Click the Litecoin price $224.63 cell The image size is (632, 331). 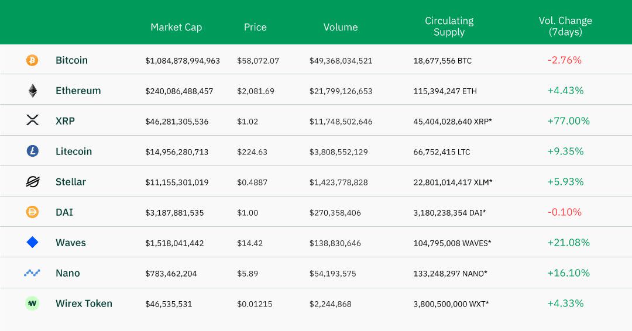(x=252, y=152)
